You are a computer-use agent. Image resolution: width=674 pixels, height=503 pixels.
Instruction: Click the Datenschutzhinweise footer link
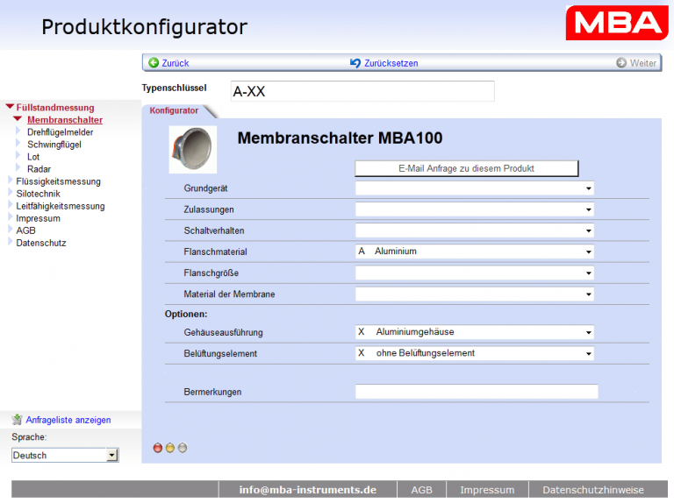(x=592, y=490)
